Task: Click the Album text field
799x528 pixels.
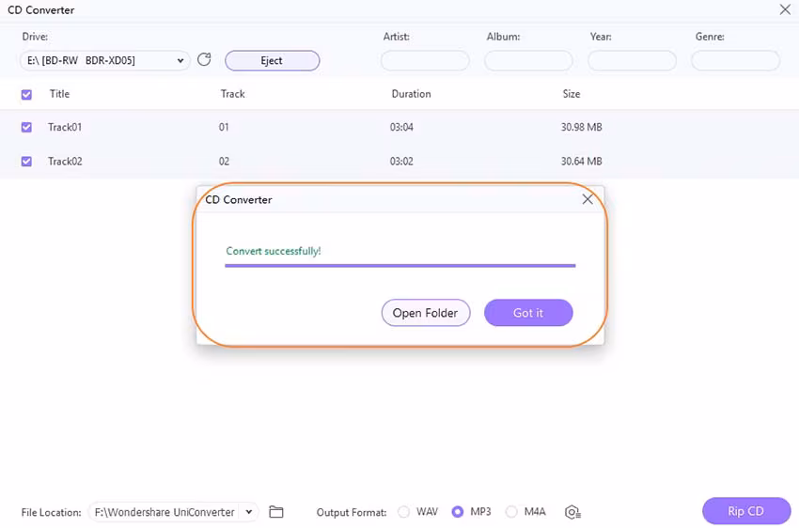Action: [x=528, y=61]
